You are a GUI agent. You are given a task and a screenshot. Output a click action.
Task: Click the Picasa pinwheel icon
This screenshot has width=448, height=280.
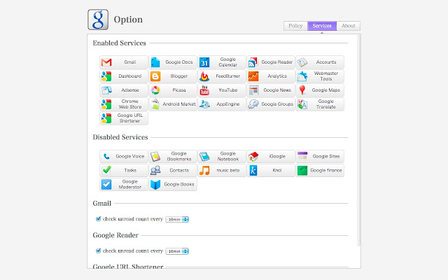[x=155, y=90]
